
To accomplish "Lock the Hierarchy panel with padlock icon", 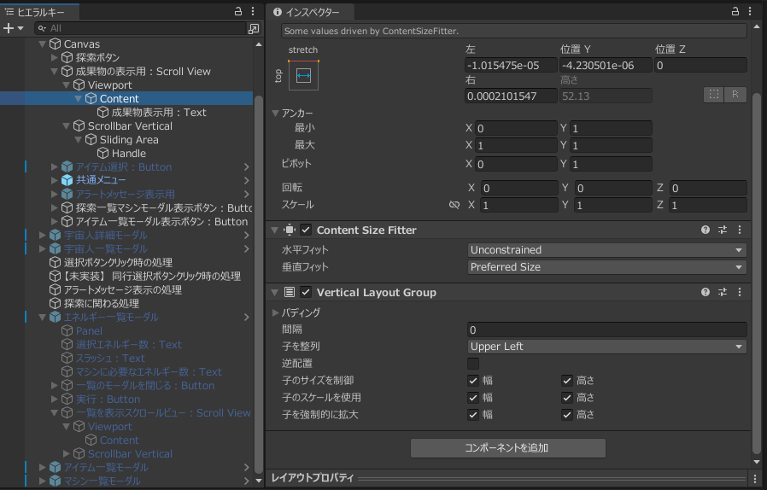I will point(238,11).
